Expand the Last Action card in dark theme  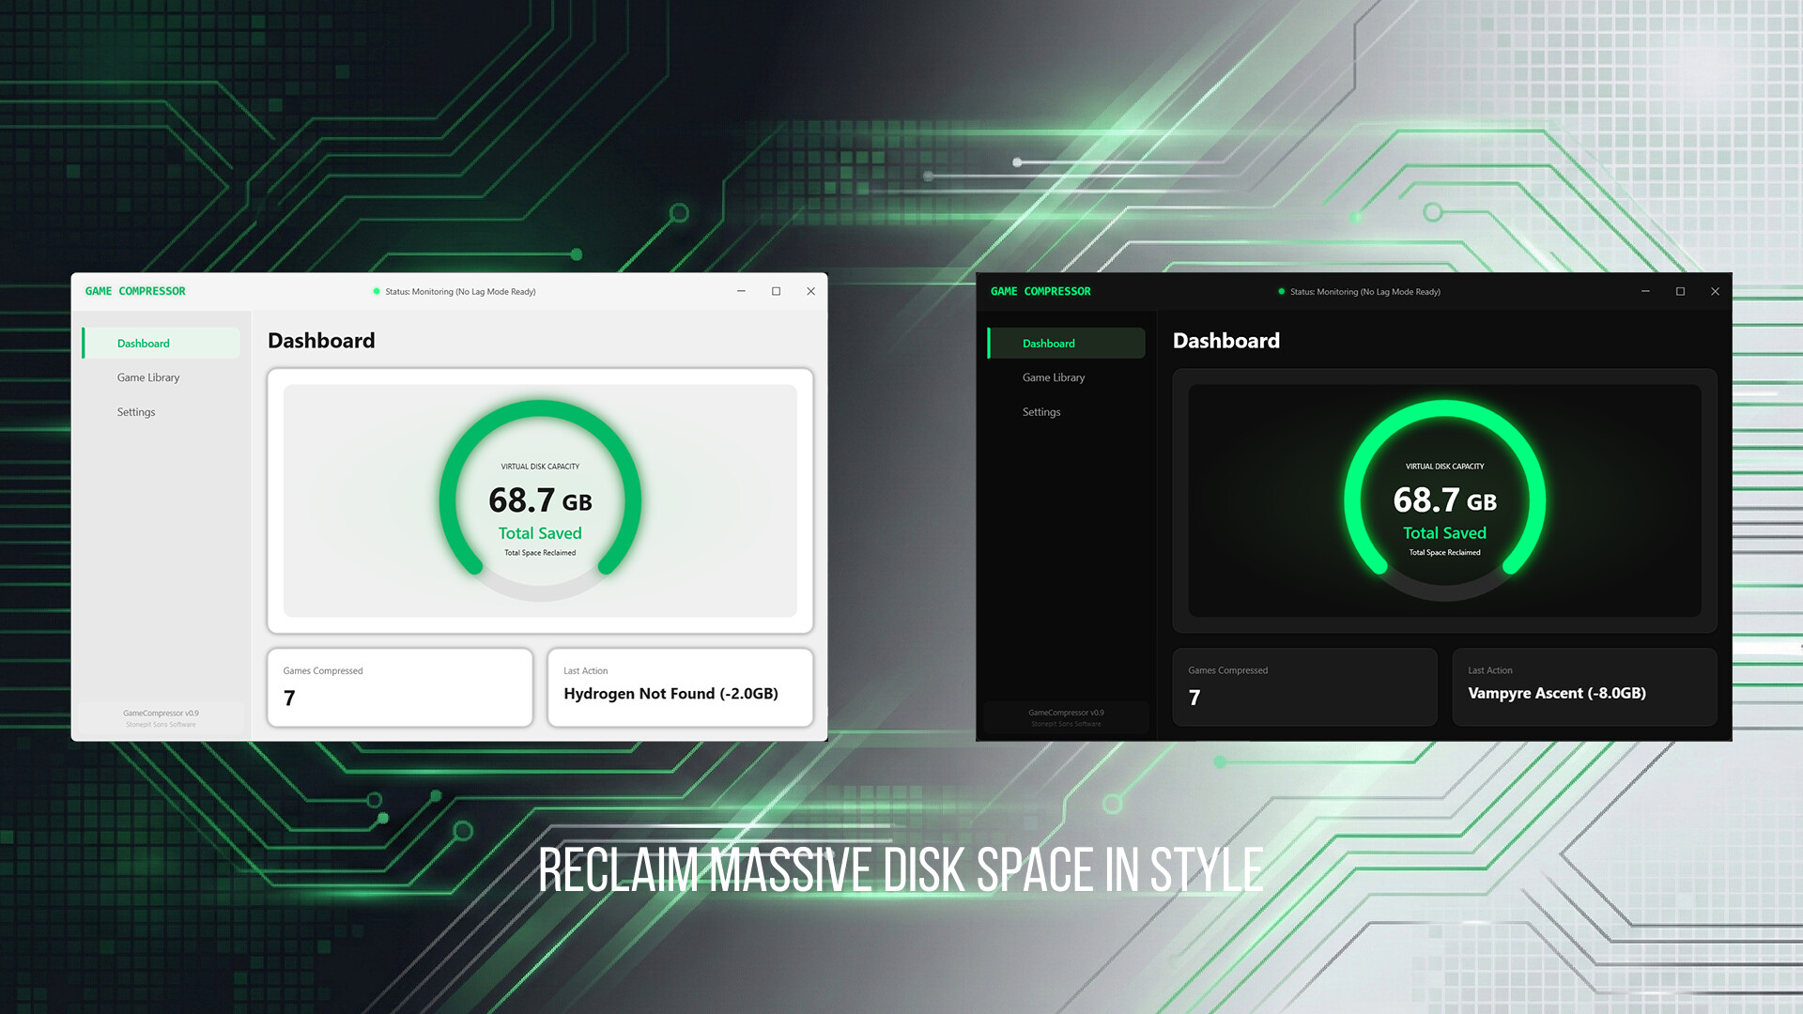coord(1584,686)
